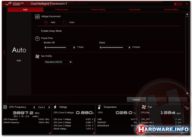Select previous core with left arrow
This screenshot has width=192, height=137.
[x=34, y=107]
